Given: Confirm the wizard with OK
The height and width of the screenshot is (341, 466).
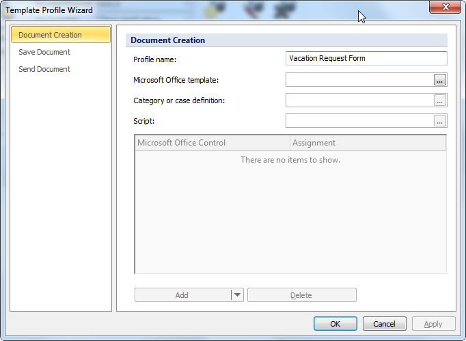Looking at the screenshot, I should pos(335,324).
